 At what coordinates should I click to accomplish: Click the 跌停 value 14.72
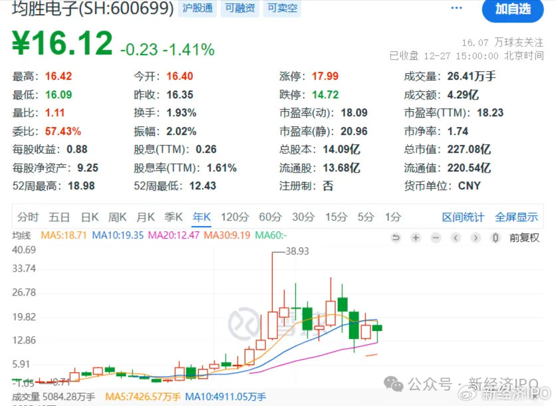point(325,94)
